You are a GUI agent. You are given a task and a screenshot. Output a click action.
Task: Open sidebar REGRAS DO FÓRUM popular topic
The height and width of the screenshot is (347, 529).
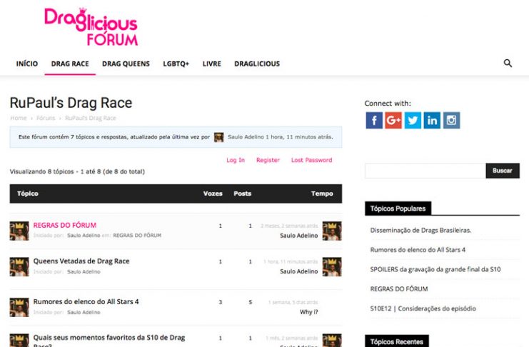[399, 289]
